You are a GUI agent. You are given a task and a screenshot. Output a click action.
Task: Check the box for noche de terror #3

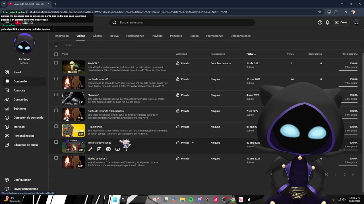(x=56, y=79)
